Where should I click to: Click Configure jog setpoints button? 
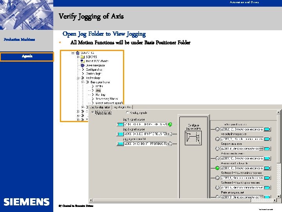(193, 138)
